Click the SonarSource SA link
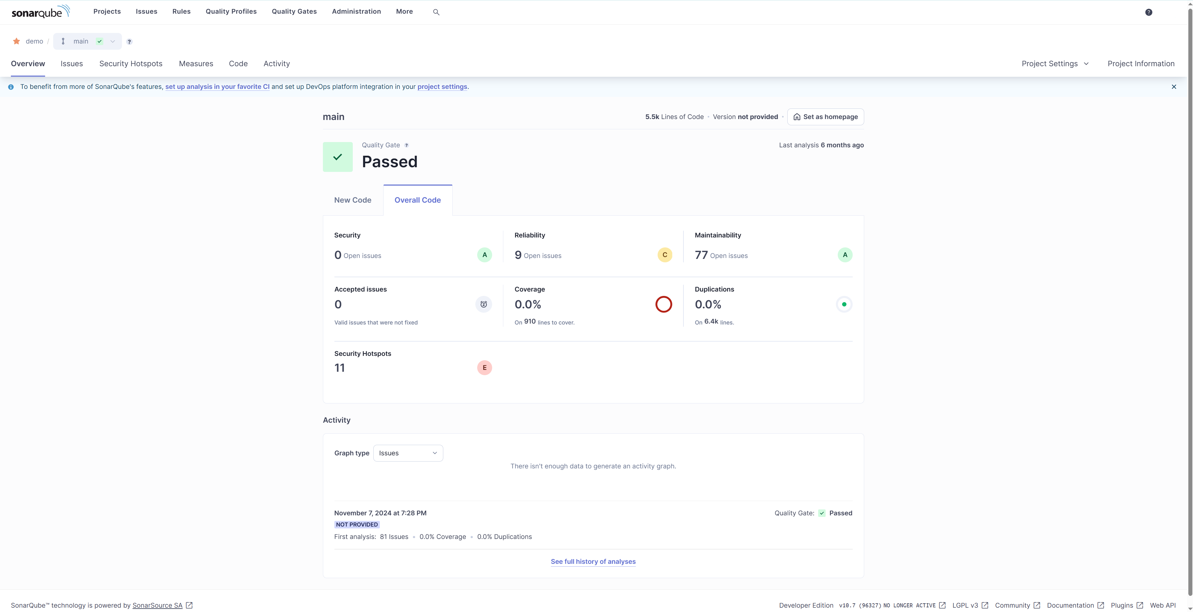 [157, 605]
